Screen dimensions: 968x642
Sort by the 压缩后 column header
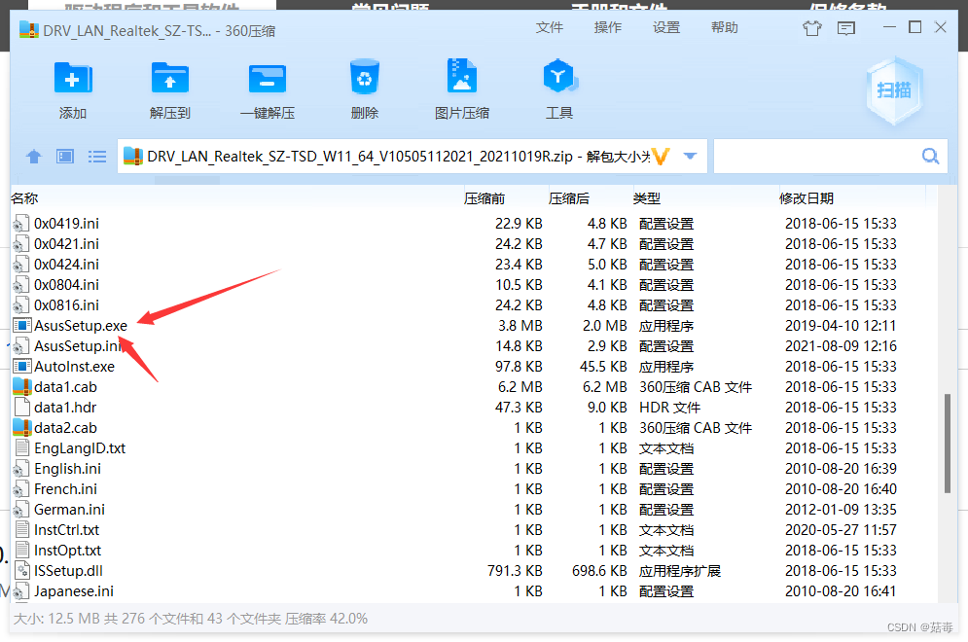click(x=569, y=198)
